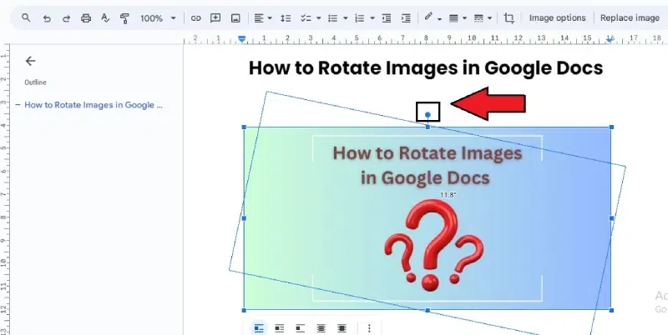This screenshot has width=668, height=335.
Task: Apply a numbered list
Action: point(360,18)
